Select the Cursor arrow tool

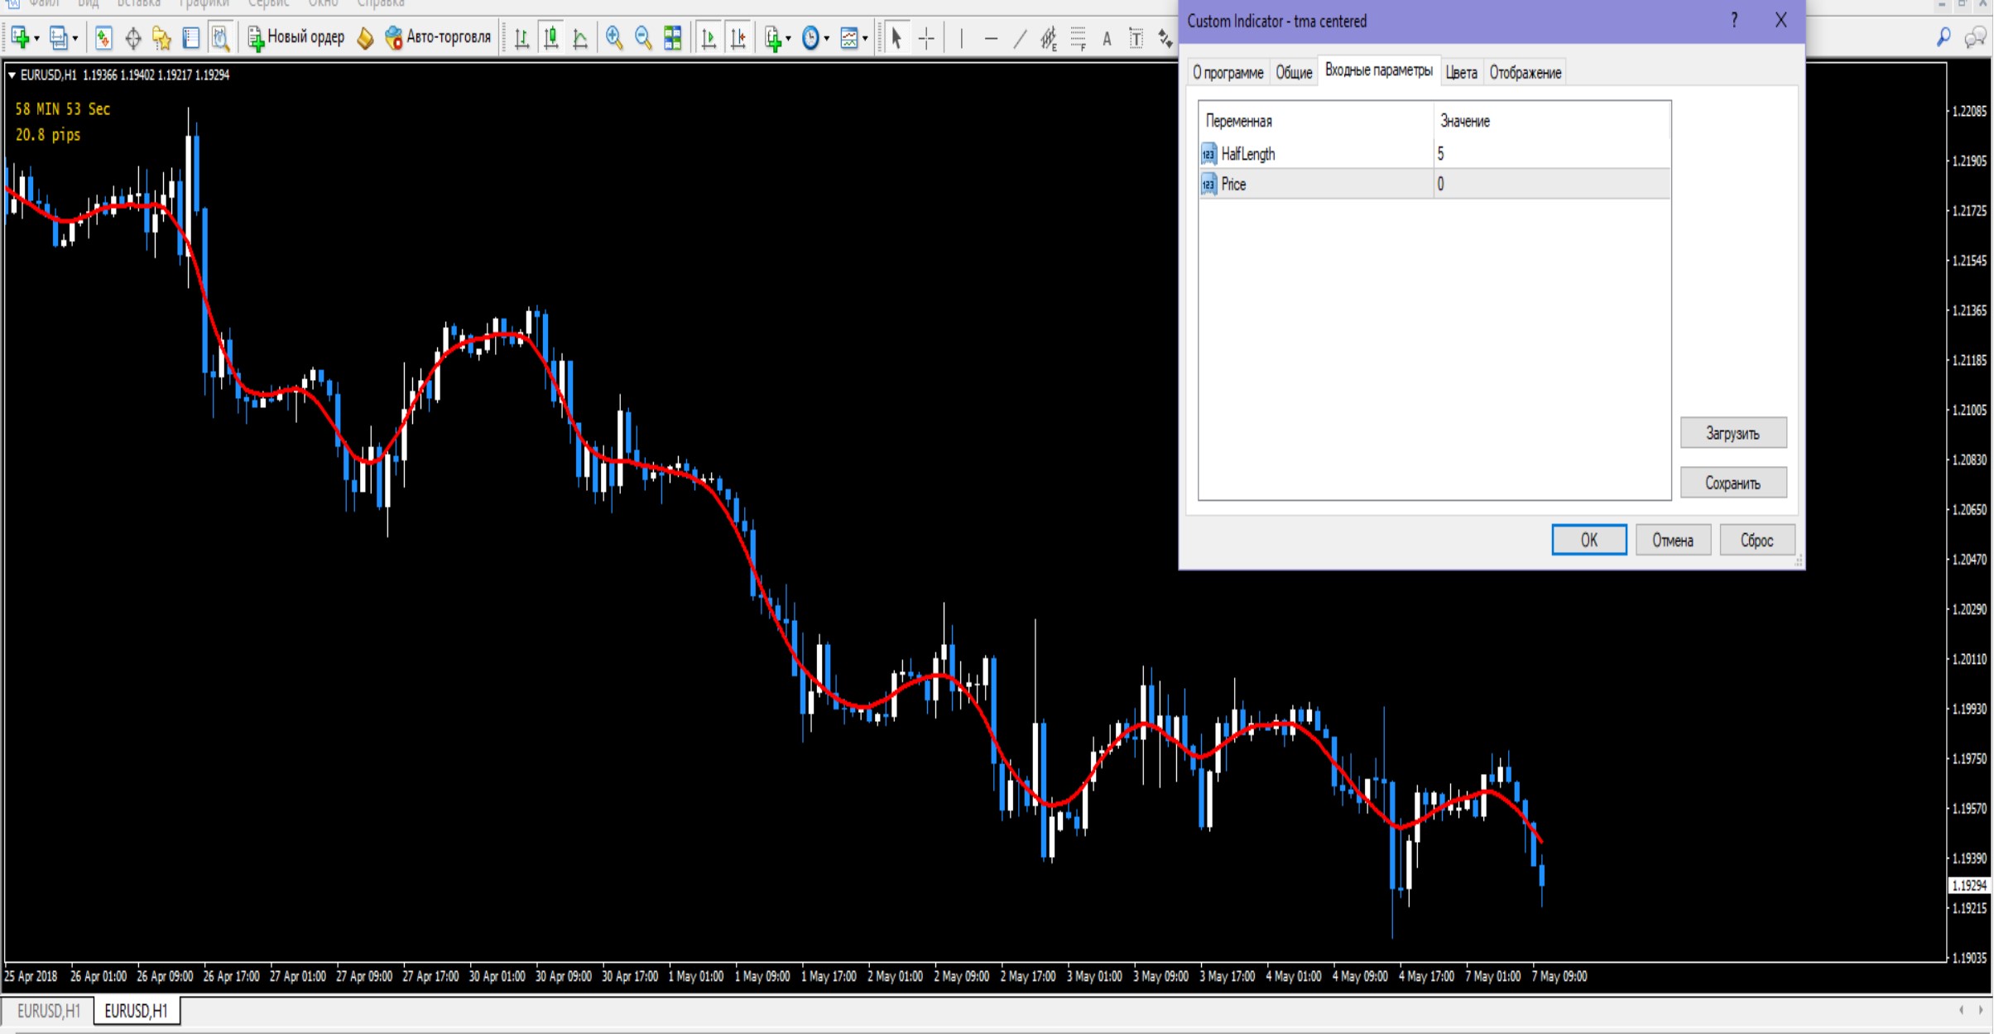pos(896,38)
